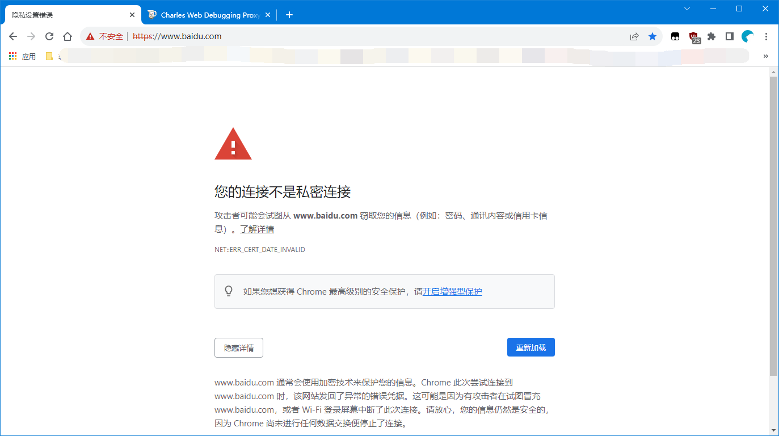The height and width of the screenshot is (436, 779).
Task: Click the red not-secure warning icon
Action: tap(90, 36)
